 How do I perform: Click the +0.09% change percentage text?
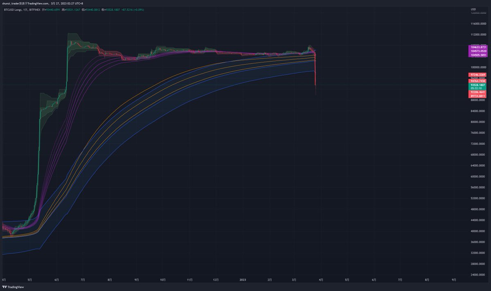pos(139,9)
